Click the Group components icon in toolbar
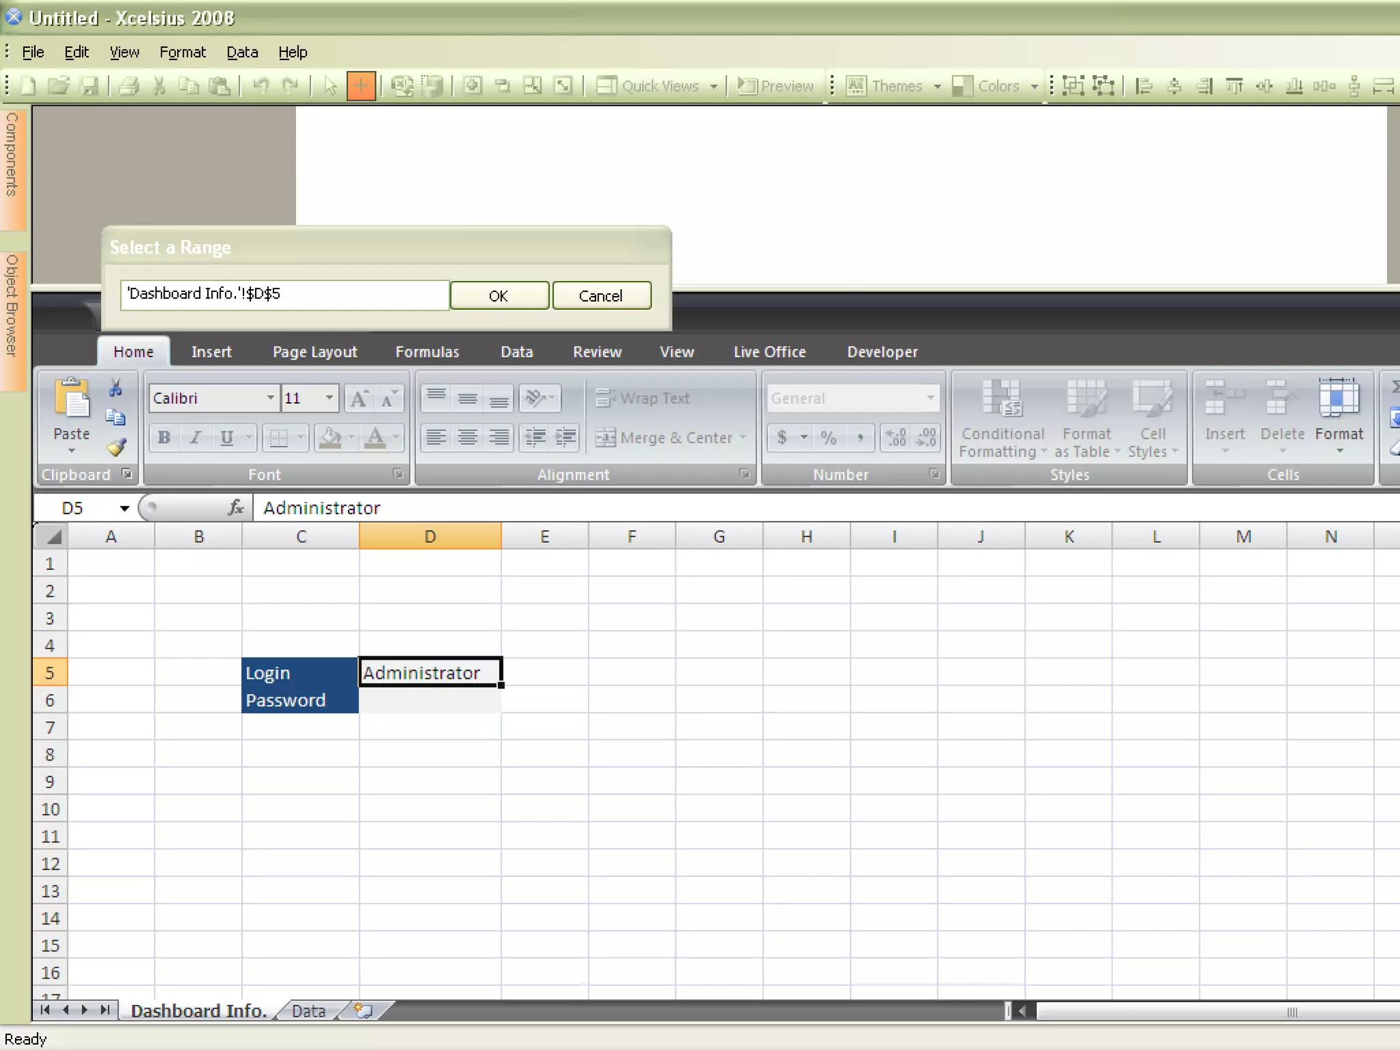Viewport: 1400px width, 1050px height. pyautogui.click(x=1073, y=86)
